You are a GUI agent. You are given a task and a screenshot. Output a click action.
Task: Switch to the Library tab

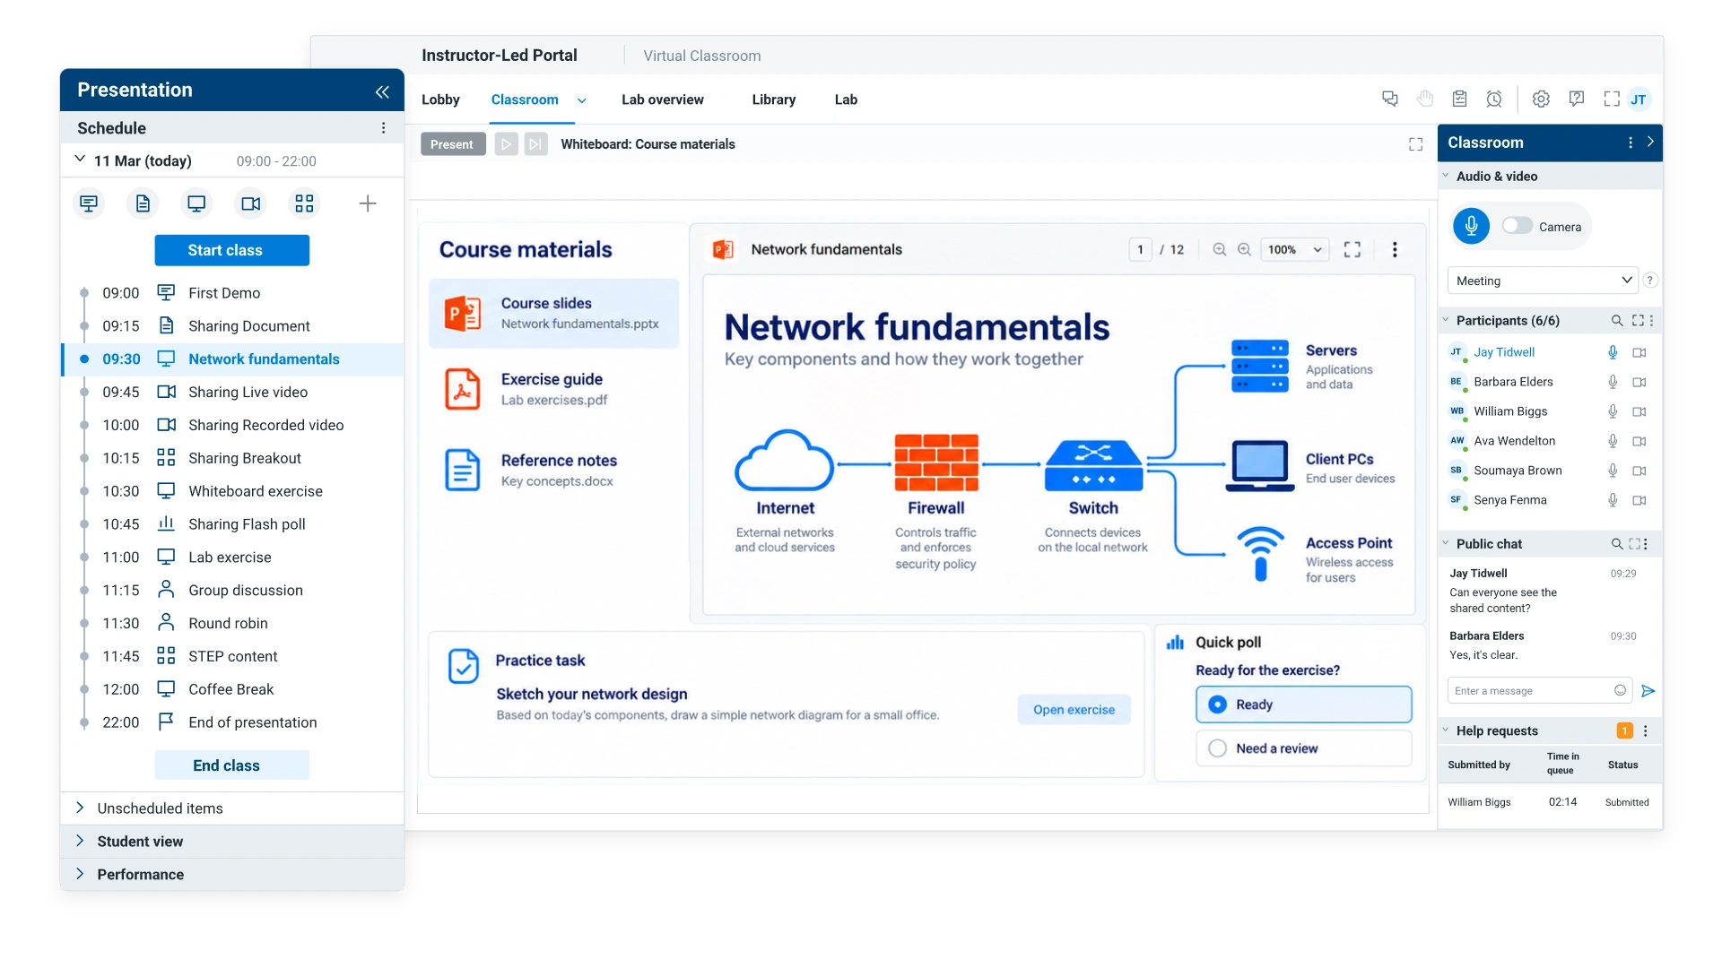click(774, 99)
